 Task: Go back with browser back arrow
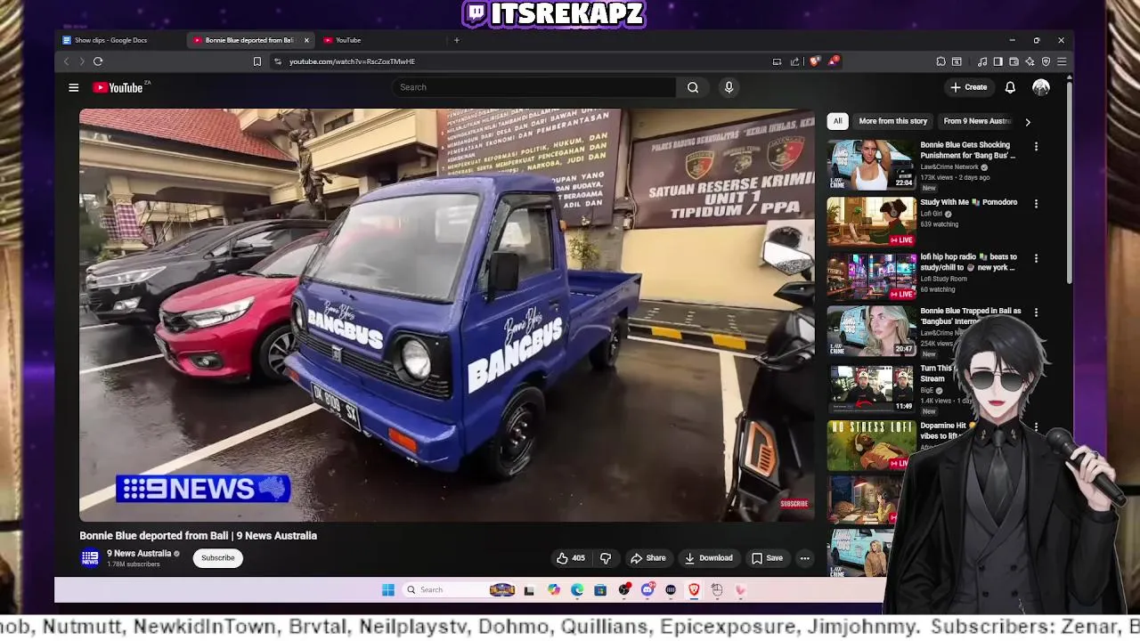coord(66,61)
